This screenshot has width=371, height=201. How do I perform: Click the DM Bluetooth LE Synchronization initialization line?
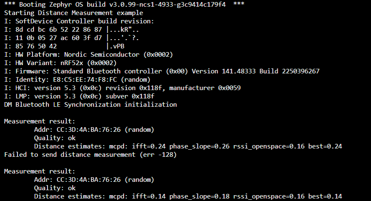[91, 105]
